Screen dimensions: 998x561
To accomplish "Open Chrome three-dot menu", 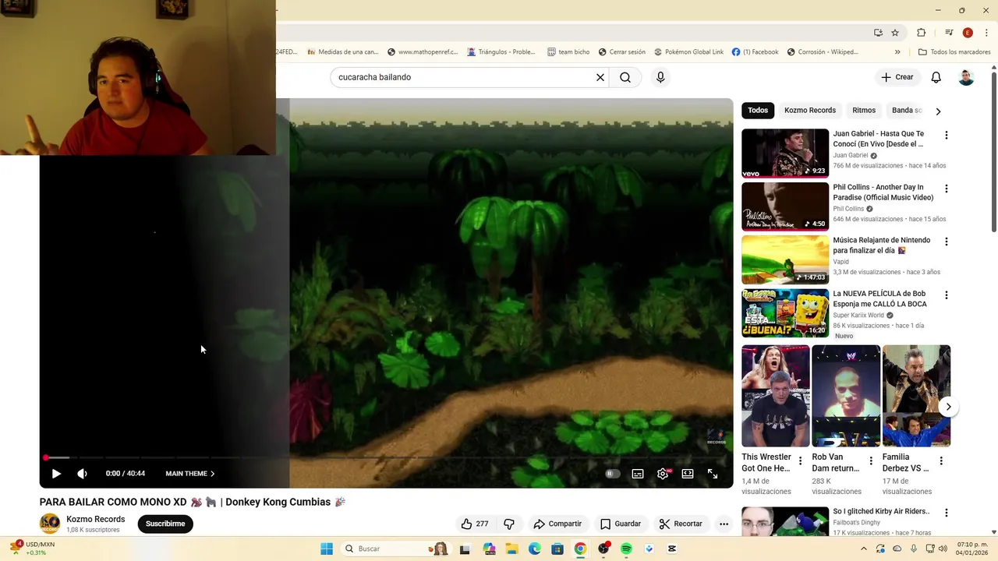I will 986,33.
